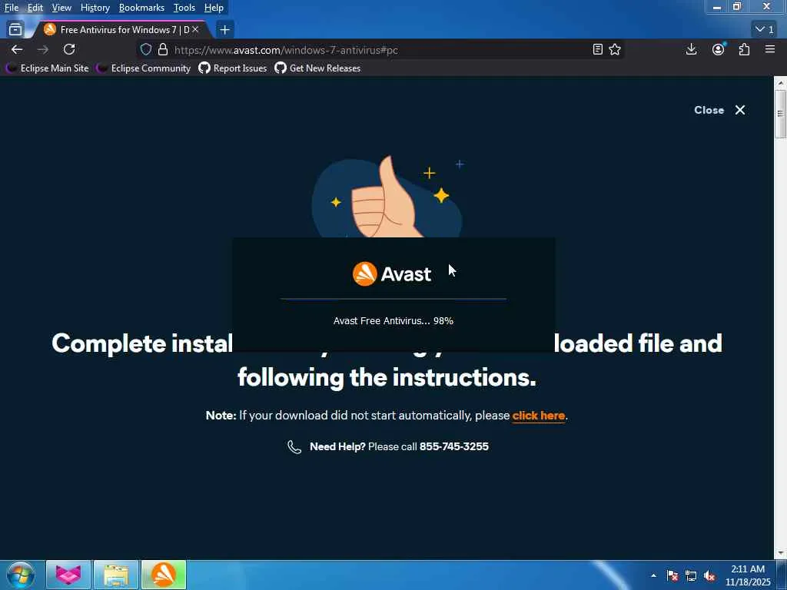Open the View menu
Image resolution: width=787 pixels, height=590 pixels.
coord(61,8)
